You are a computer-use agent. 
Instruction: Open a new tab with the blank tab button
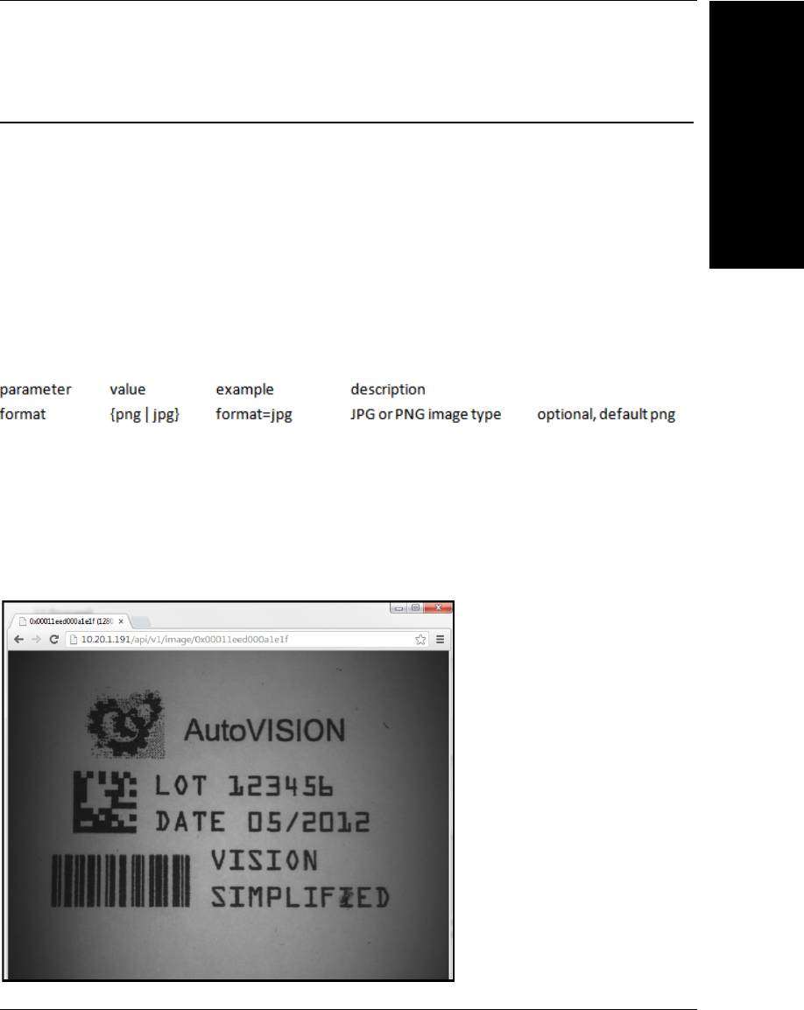(x=141, y=621)
